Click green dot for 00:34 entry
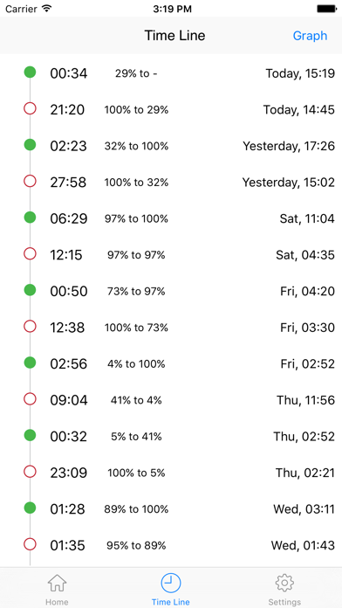Screen dimensions: 342x608 (30, 73)
